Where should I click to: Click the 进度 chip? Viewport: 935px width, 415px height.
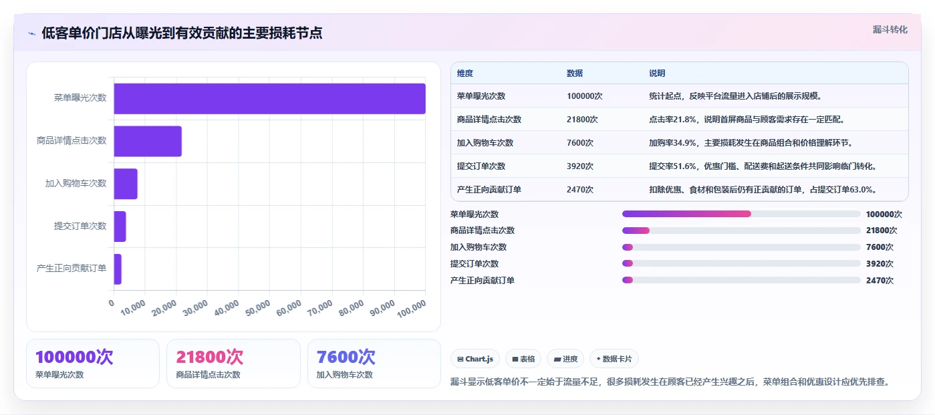click(x=565, y=359)
